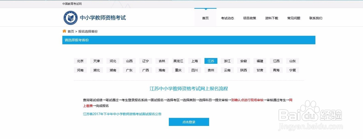Select province 江西
Viewport: 363px width, 139px height.
click(276, 61)
